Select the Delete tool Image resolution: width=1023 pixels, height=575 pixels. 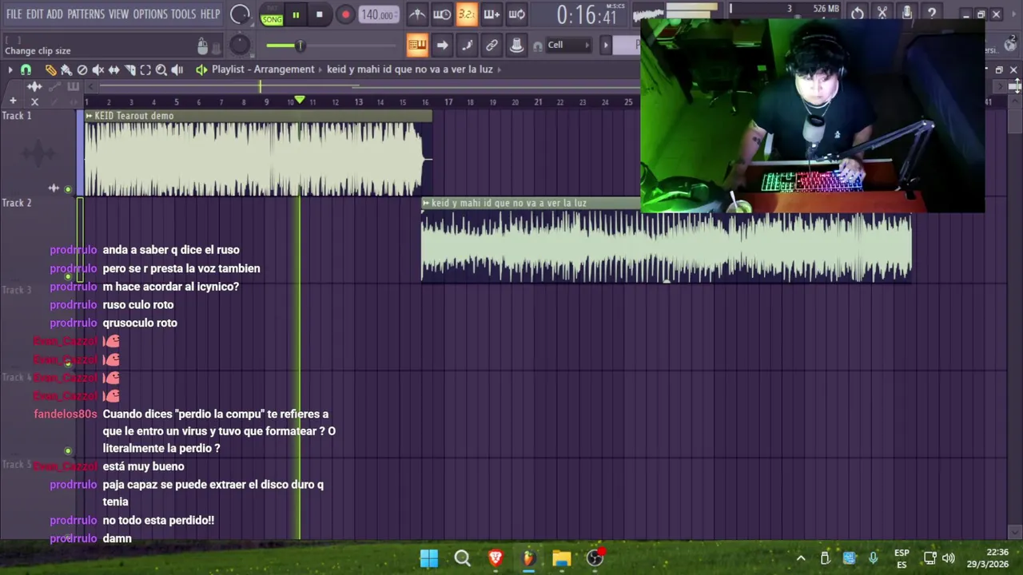(82, 69)
